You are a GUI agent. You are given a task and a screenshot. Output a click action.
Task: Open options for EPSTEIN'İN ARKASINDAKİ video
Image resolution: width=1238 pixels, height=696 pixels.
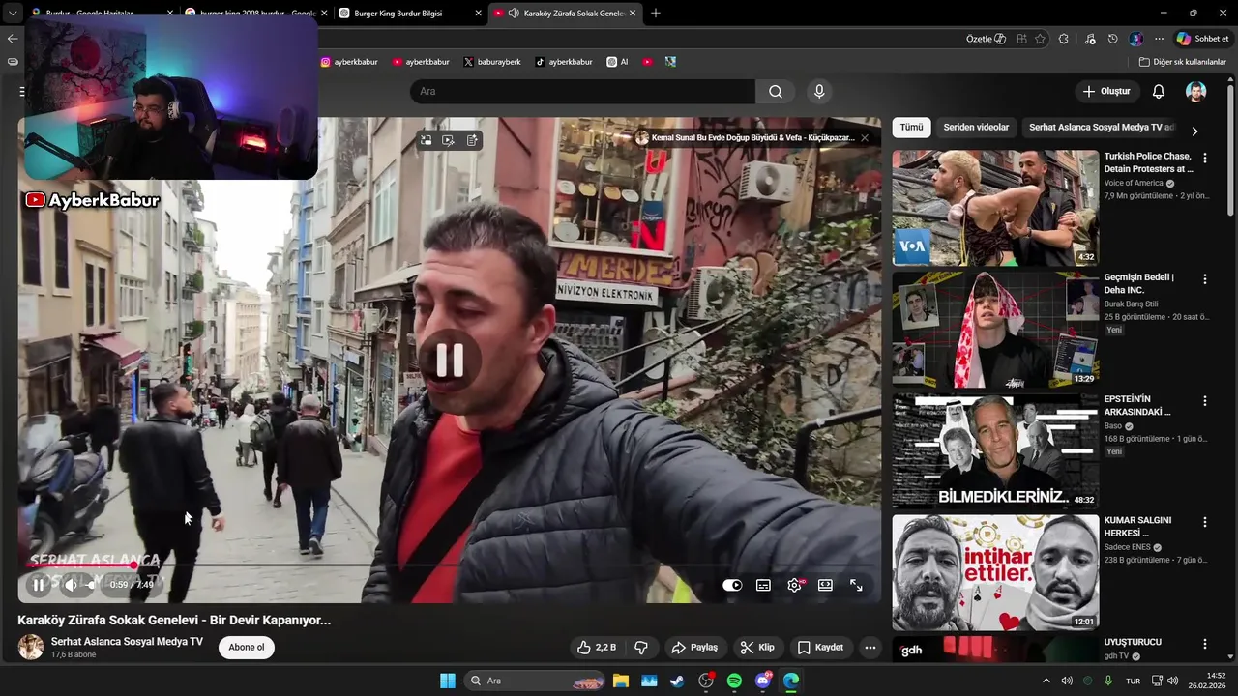(x=1205, y=401)
